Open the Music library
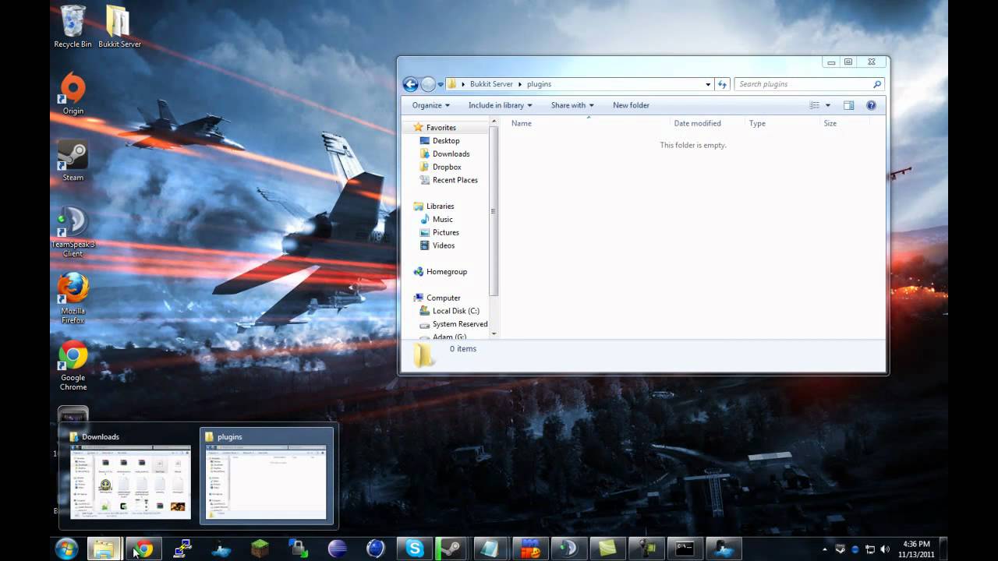The height and width of the screenshot is (561, 998). pyautogui.click(x=442, y=220)
